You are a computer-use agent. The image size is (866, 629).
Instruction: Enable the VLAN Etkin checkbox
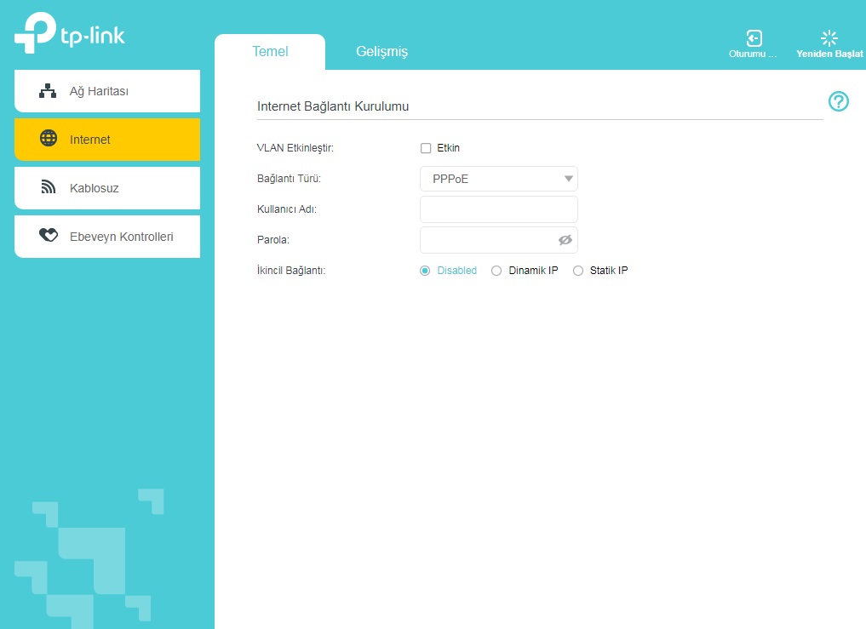tap(426, 148)
